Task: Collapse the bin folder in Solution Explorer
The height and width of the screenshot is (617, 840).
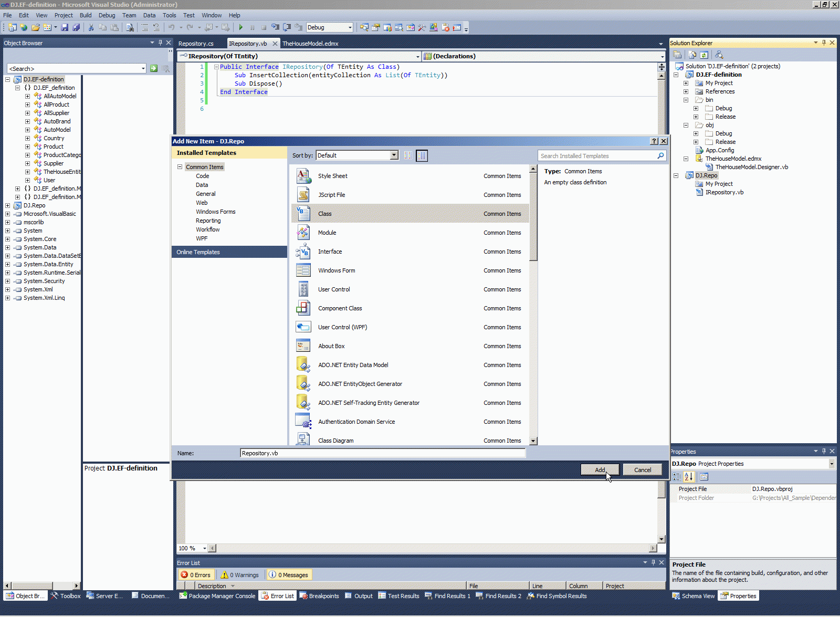Action: point(686,100)
